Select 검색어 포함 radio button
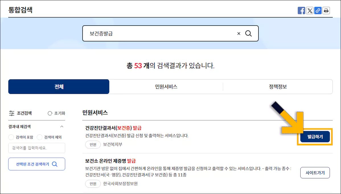This screenshot has width=341, height=194. (x=11, y=137)
